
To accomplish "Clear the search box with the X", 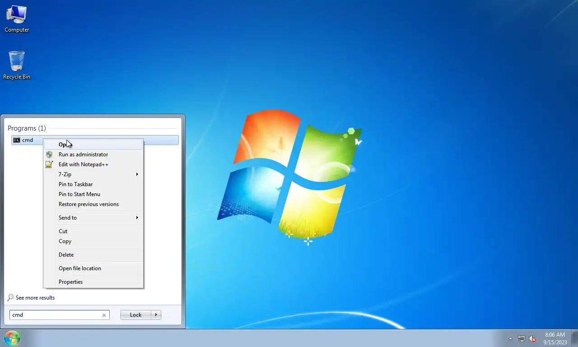I will (x=104, y=315).
